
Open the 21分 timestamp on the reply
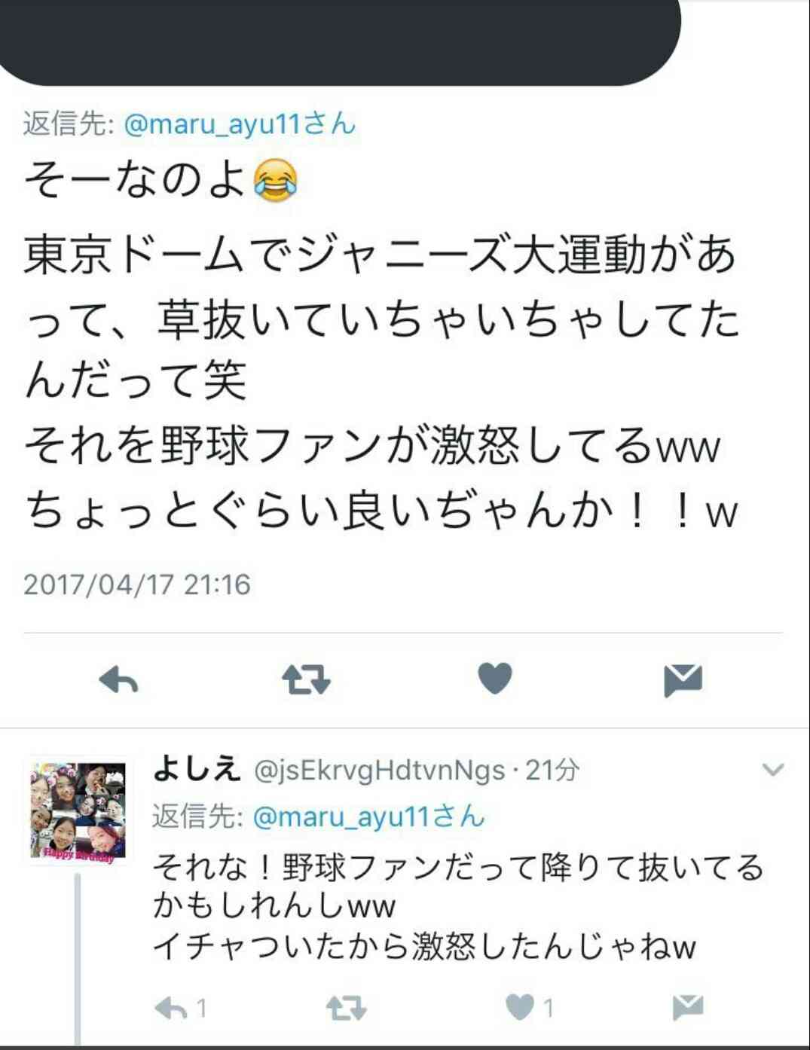coord(552,770)
